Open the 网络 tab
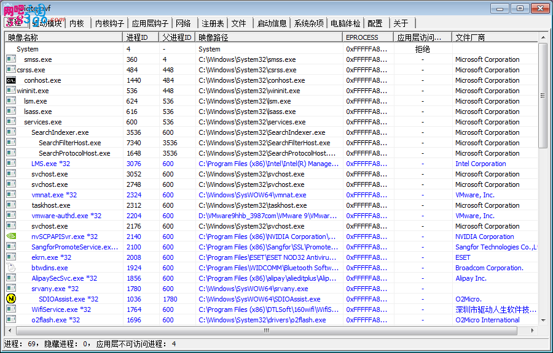This screenshot has width=553, height=353. (x=183, y=23)
